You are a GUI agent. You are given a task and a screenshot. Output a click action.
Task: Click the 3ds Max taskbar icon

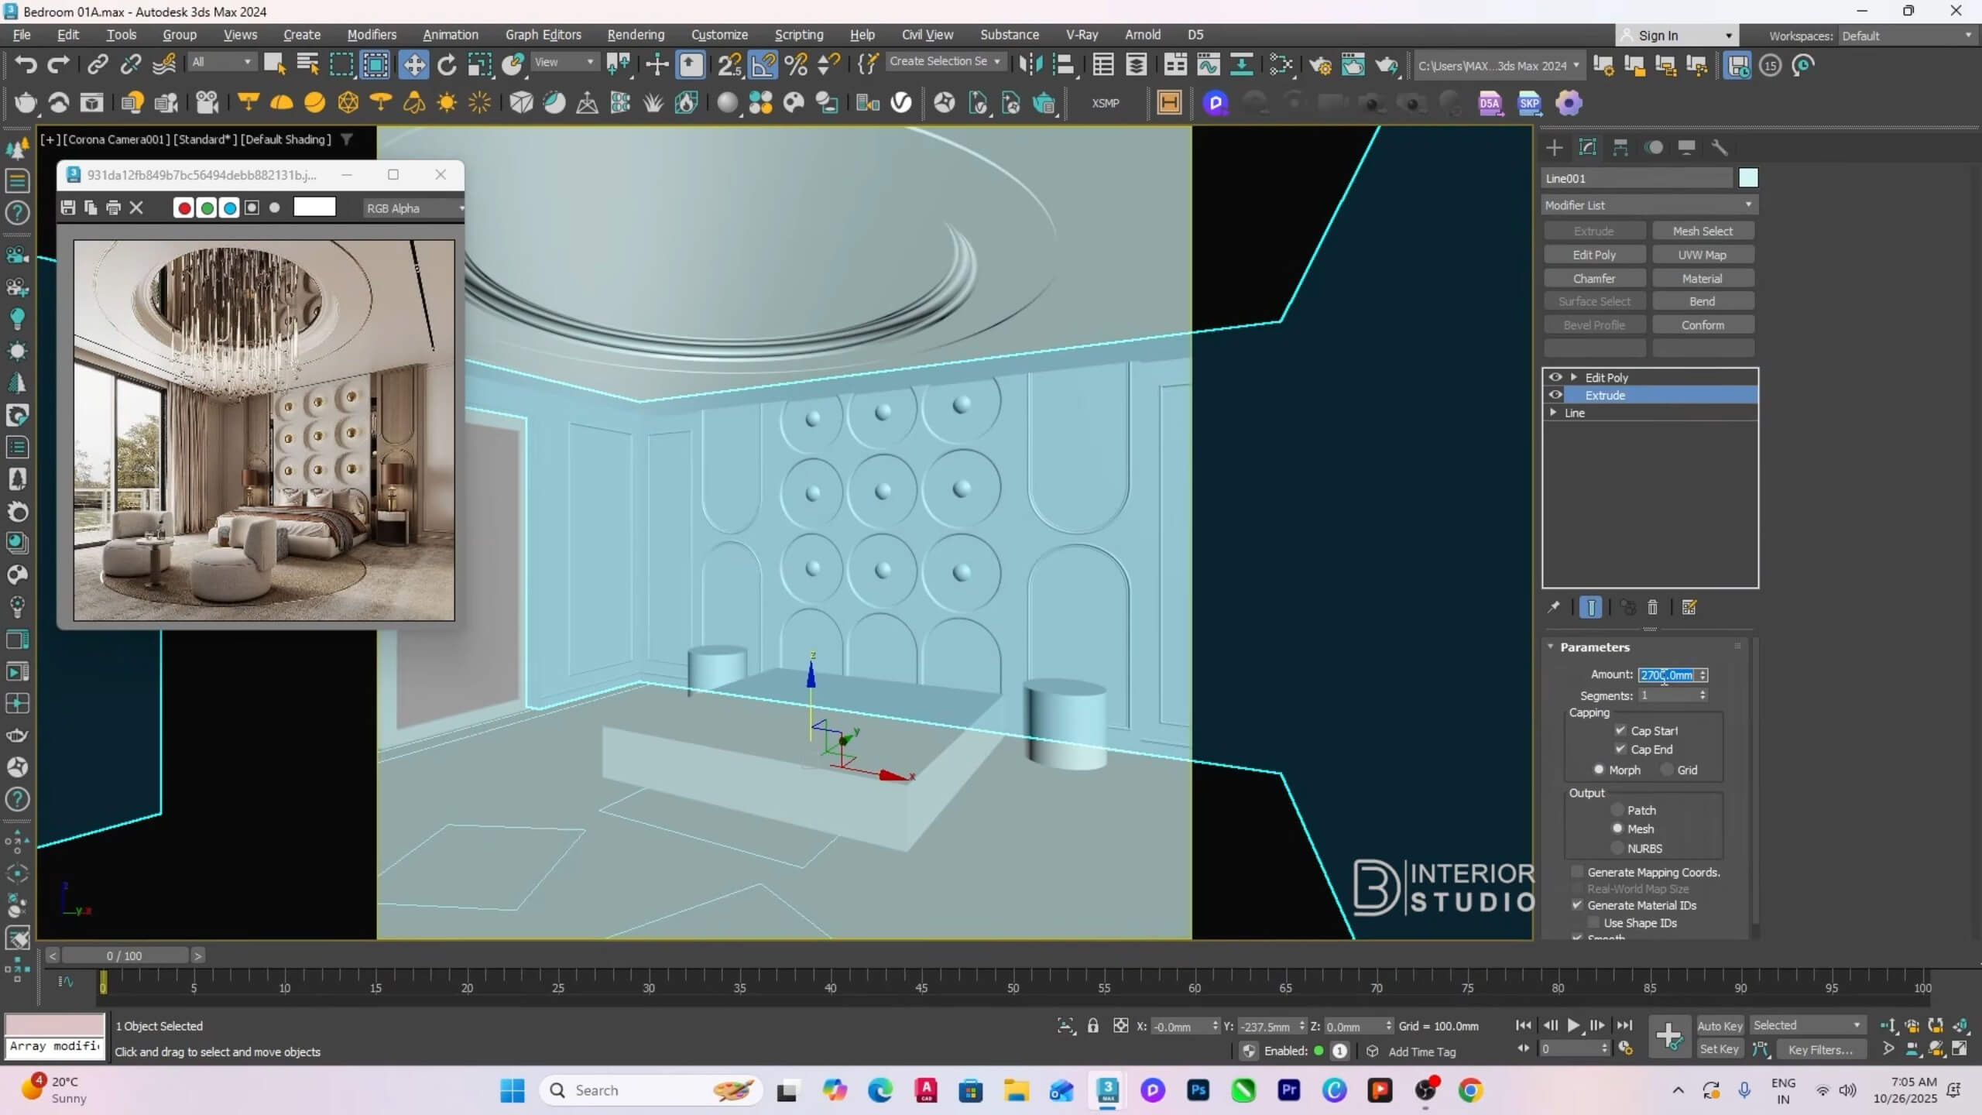pyautogui.click(x=1108, y=1090)
